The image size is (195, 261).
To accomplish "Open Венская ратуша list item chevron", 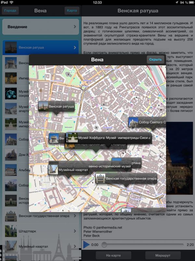I will pyautogui.click(x=75, y=48).
